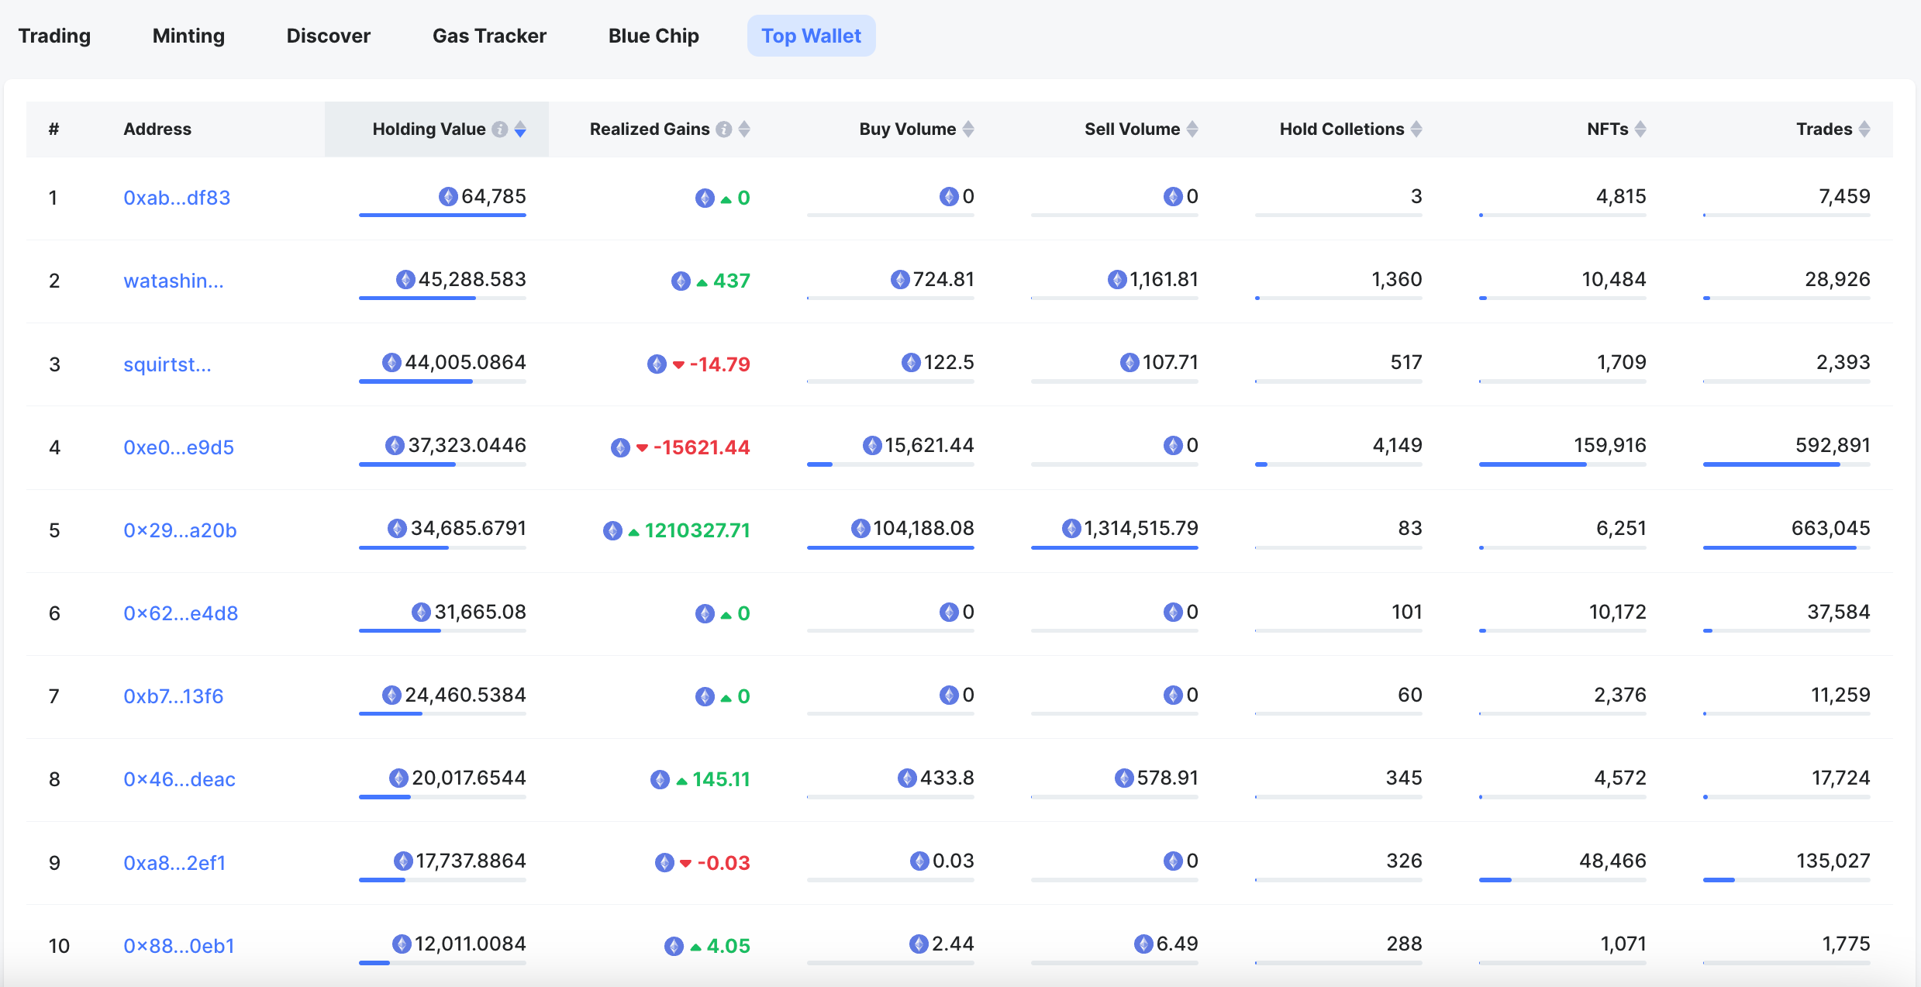This screenshot has height=987, width=1921.
Task: Click ETH icon beside 64,785 holding value
Action: pos(448,197)
